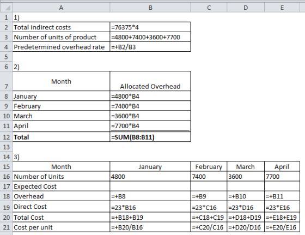This screenshot has width=305, height=235.
Task: Click the 'January' cell in row 8
Action: [61, 96]
